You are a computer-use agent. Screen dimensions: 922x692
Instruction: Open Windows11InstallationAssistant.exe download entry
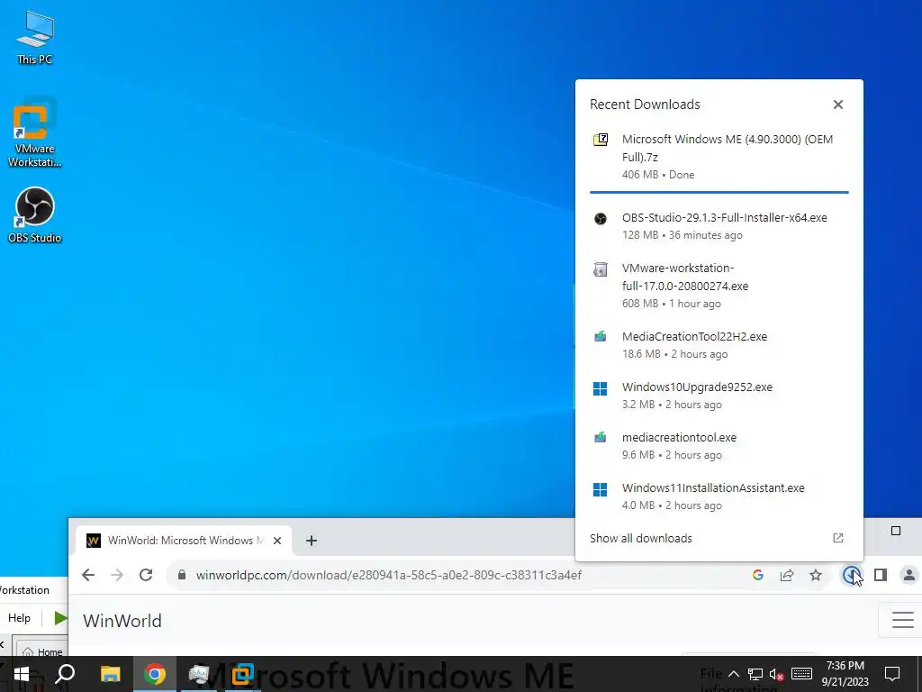719,496
